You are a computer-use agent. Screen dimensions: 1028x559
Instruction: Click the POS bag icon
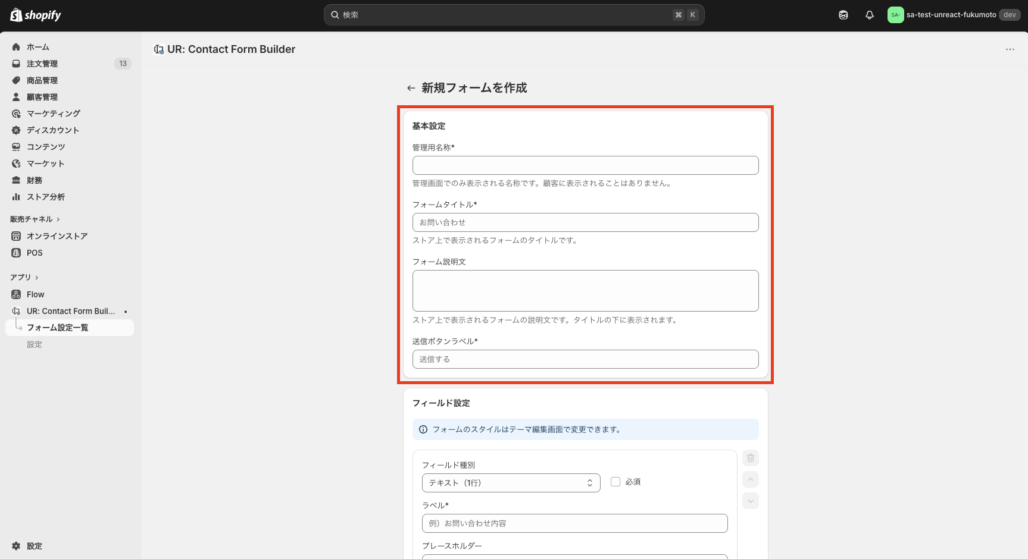pos(16,253)
